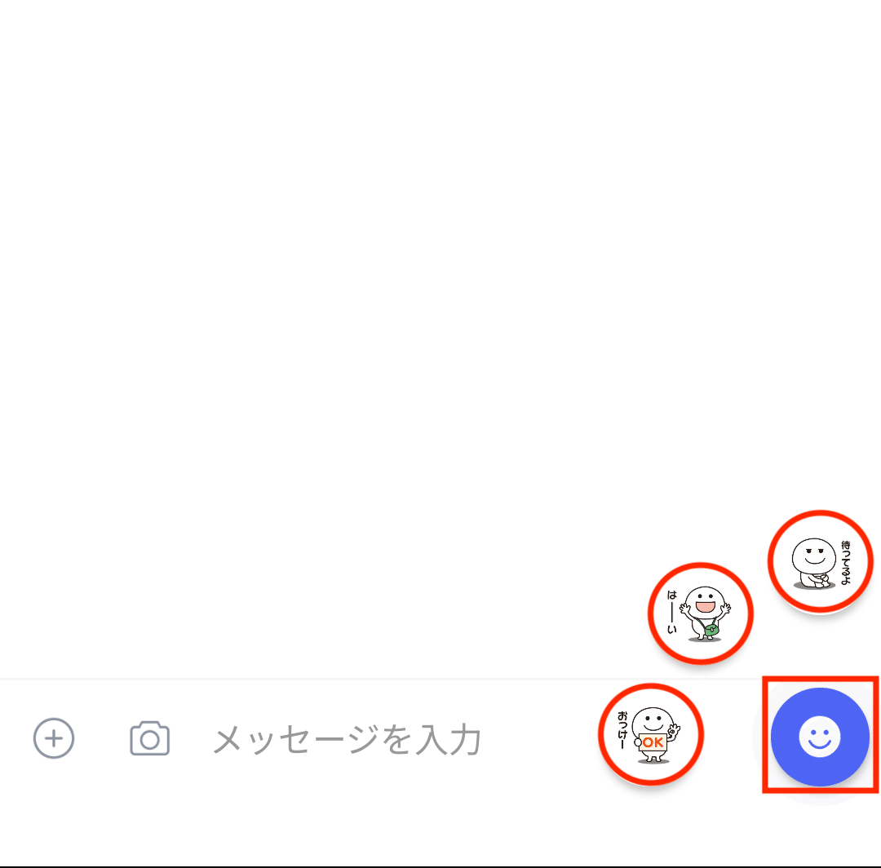Expand more options with plus icon

pyautogui.click(x=54, y=738)
